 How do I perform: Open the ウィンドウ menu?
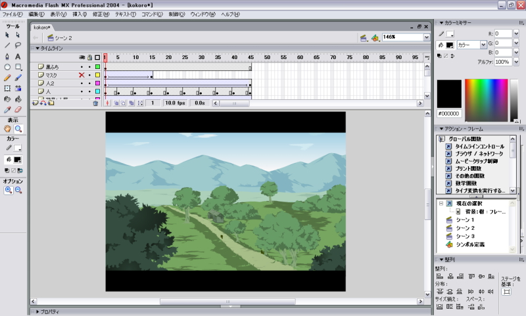pos(203,14)
